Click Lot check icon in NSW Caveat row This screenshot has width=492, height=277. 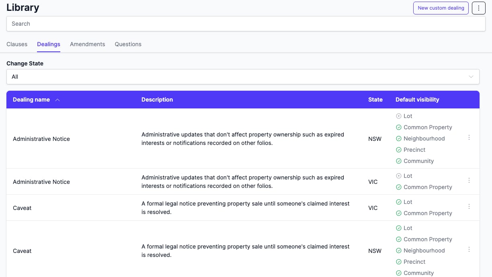(x=399, y=228)
